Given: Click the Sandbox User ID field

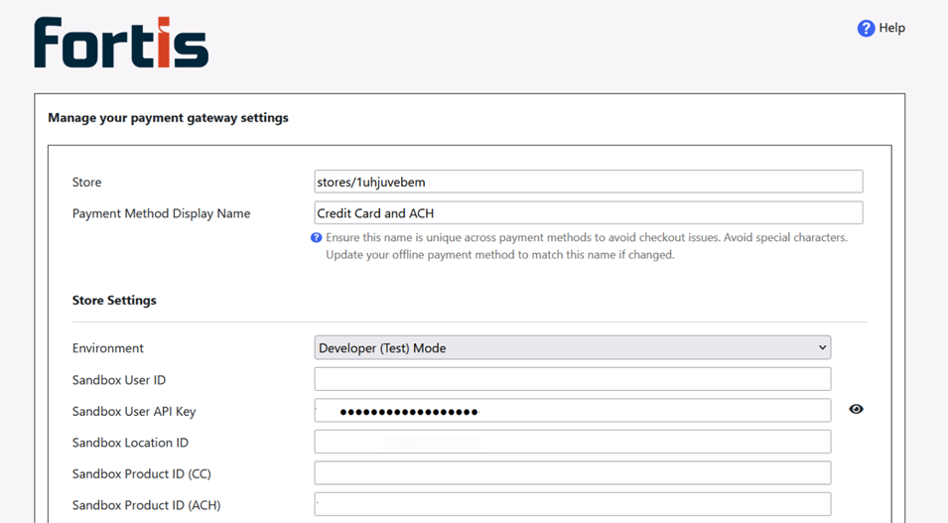Looking at the screenshot, I should point(572,379).
